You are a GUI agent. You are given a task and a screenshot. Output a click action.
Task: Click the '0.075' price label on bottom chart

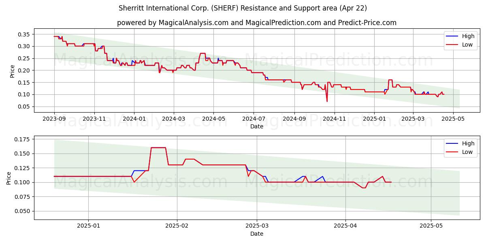23,197
